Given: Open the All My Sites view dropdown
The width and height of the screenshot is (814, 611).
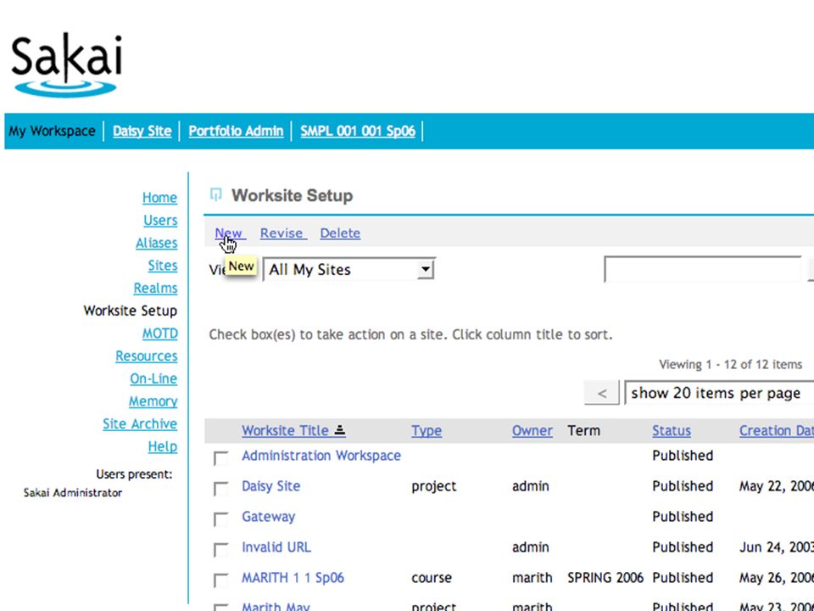Looking at the screenshot, I should pos(348,269).
